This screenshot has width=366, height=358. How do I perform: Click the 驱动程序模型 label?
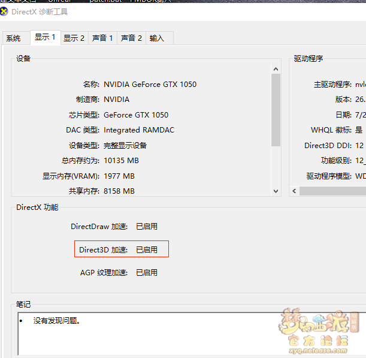[x=329, y=176]
